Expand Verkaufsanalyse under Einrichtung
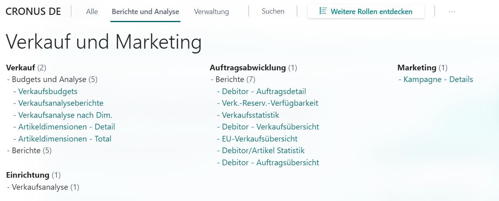Image resolution: width=499 pixels, height=201 pixels. [43, 187]
